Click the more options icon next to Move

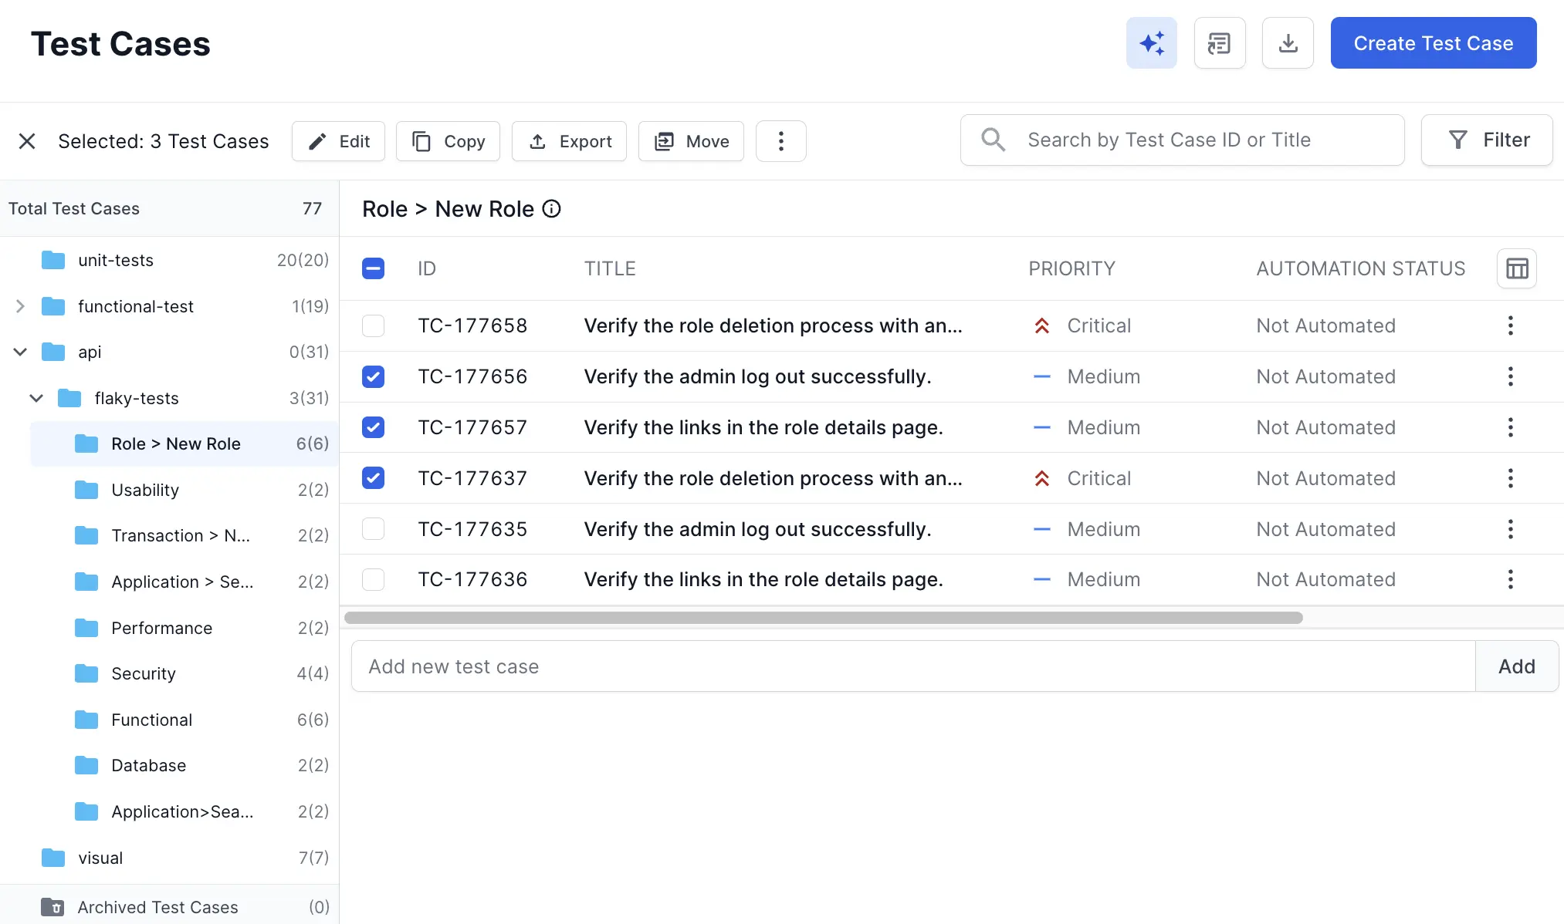780,141
